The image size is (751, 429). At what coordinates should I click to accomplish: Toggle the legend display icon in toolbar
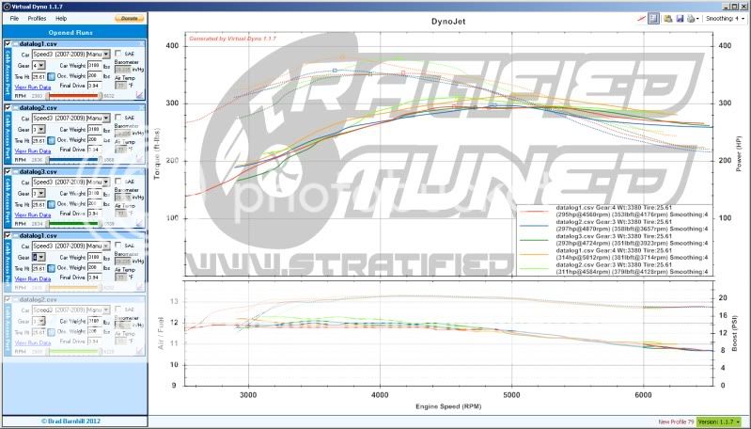pyautogui.click(x=653, y=19)
